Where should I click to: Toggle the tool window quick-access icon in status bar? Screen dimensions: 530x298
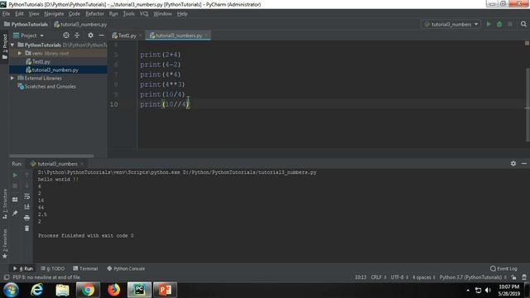6,277
